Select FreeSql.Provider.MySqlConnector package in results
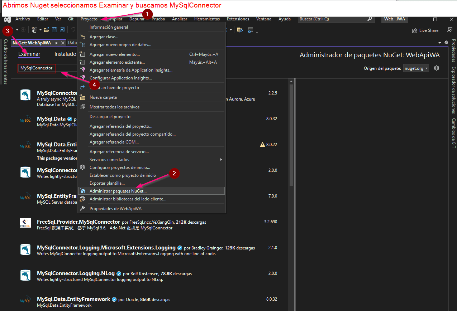 pos(78,222)
